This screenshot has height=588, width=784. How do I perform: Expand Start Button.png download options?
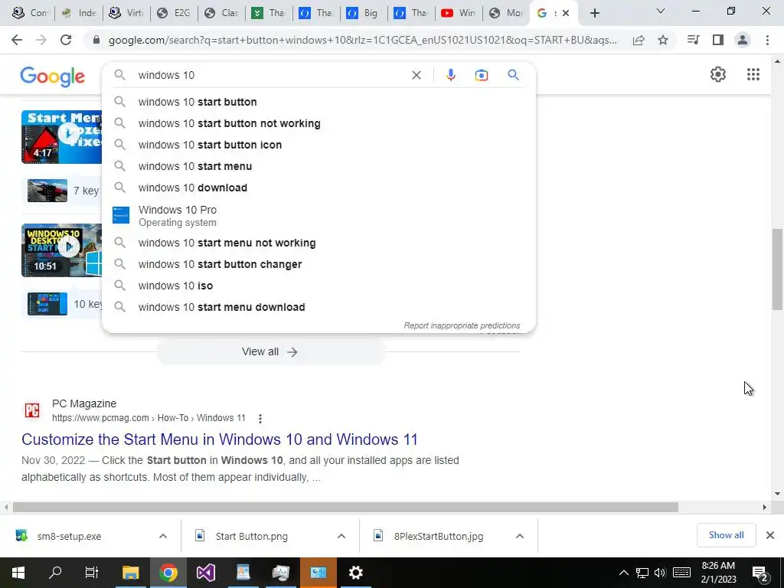tap(341, 536)
